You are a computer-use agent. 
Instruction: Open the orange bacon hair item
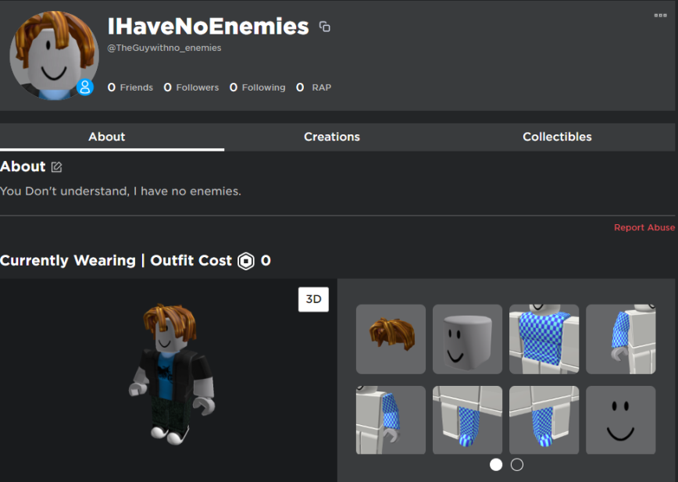coord(391,339)
